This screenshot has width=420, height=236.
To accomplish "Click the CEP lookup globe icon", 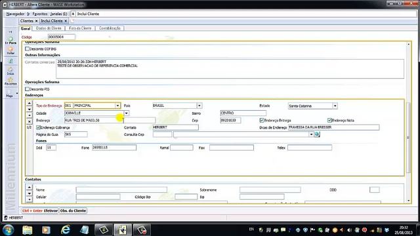I will (x=317, y=134).
